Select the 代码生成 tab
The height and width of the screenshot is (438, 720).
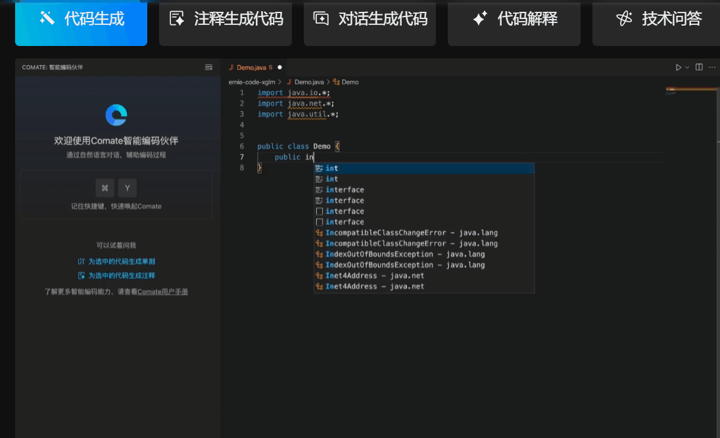pyautogui.click(x=82, y=22)
